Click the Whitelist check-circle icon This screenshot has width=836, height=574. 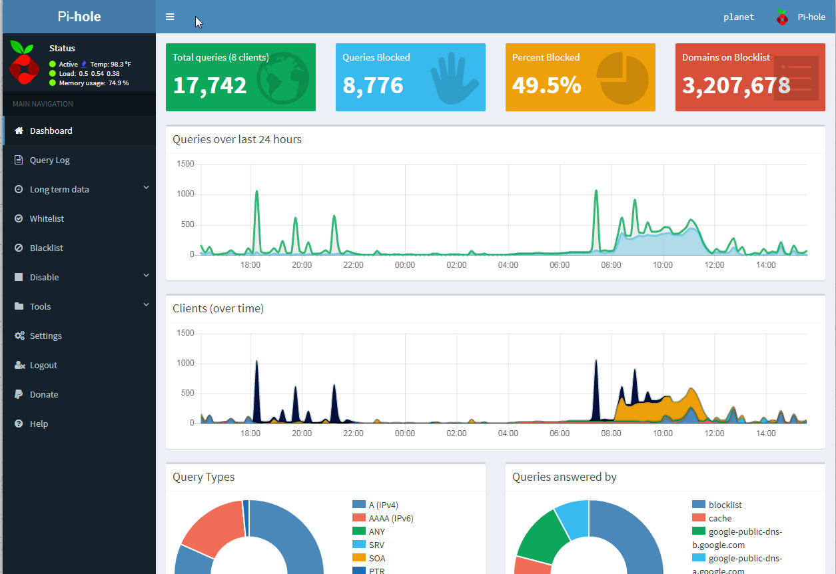(19, 218)
